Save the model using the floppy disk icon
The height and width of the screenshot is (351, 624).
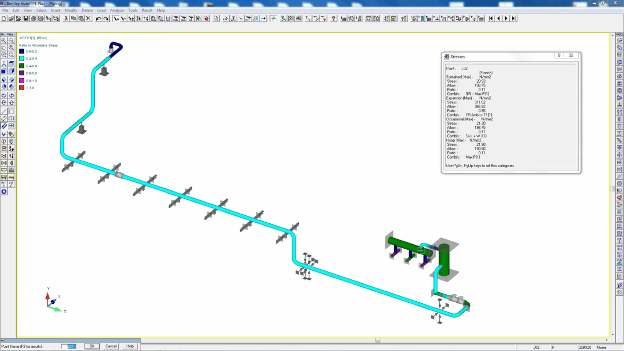point(25,19)
